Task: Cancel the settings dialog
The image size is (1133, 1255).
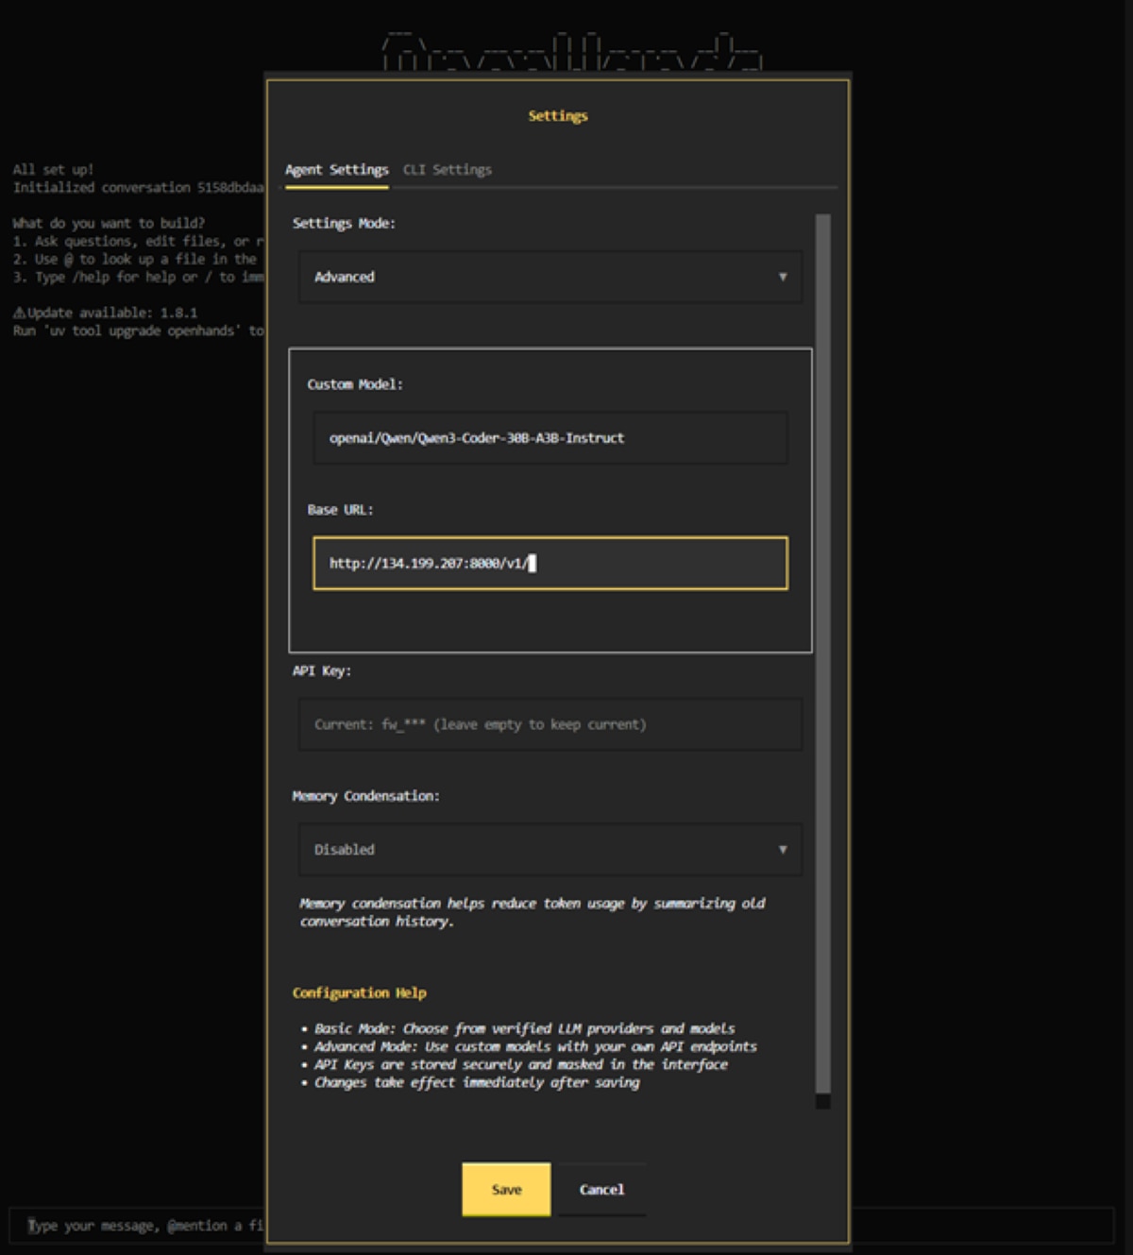Action: pyautogui.click(x=601, y=1190)
